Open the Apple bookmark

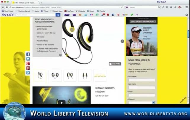point(36,11)
